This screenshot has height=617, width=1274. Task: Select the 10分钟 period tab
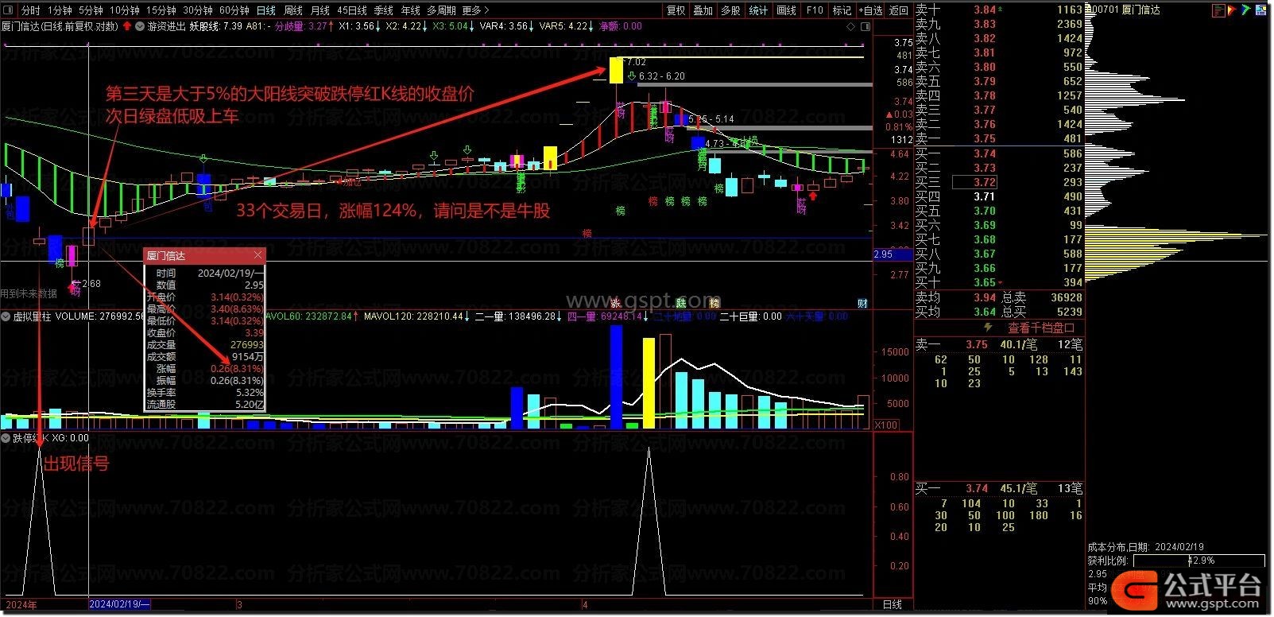(124, 10)
